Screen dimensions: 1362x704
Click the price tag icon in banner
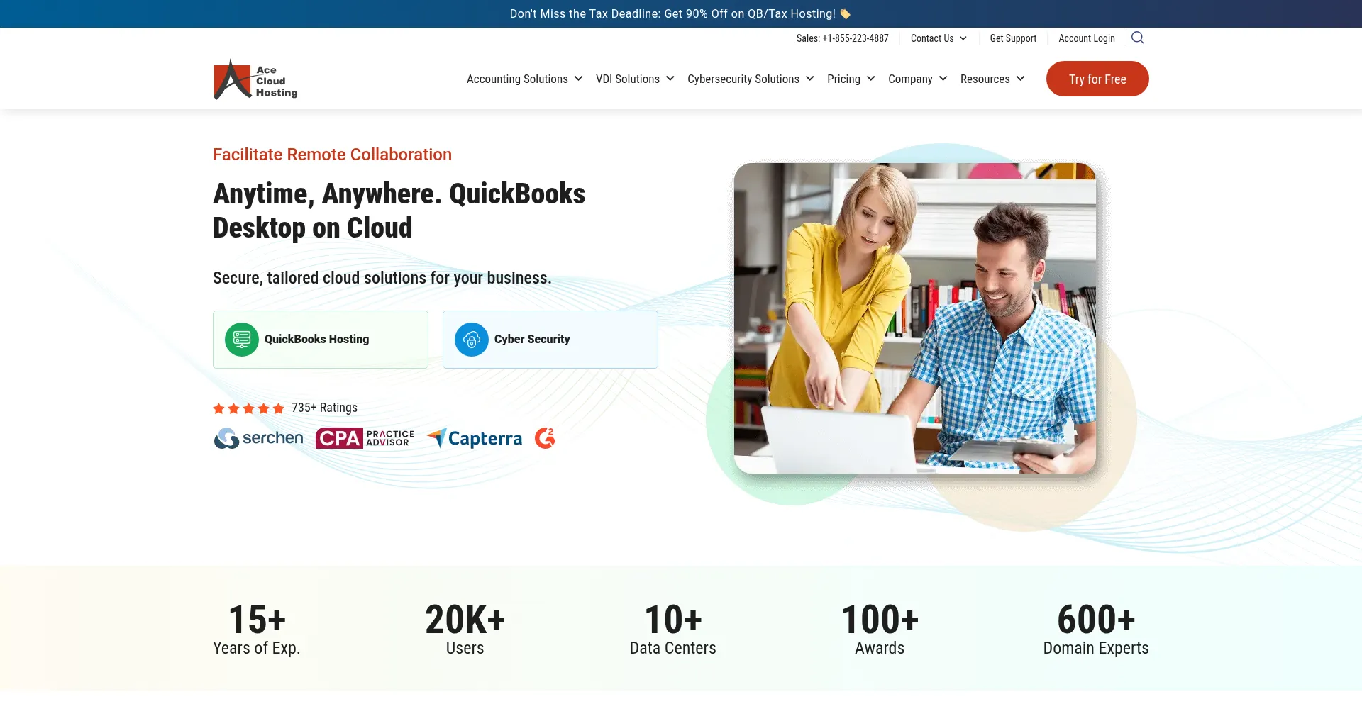click(x=845, y=14)
